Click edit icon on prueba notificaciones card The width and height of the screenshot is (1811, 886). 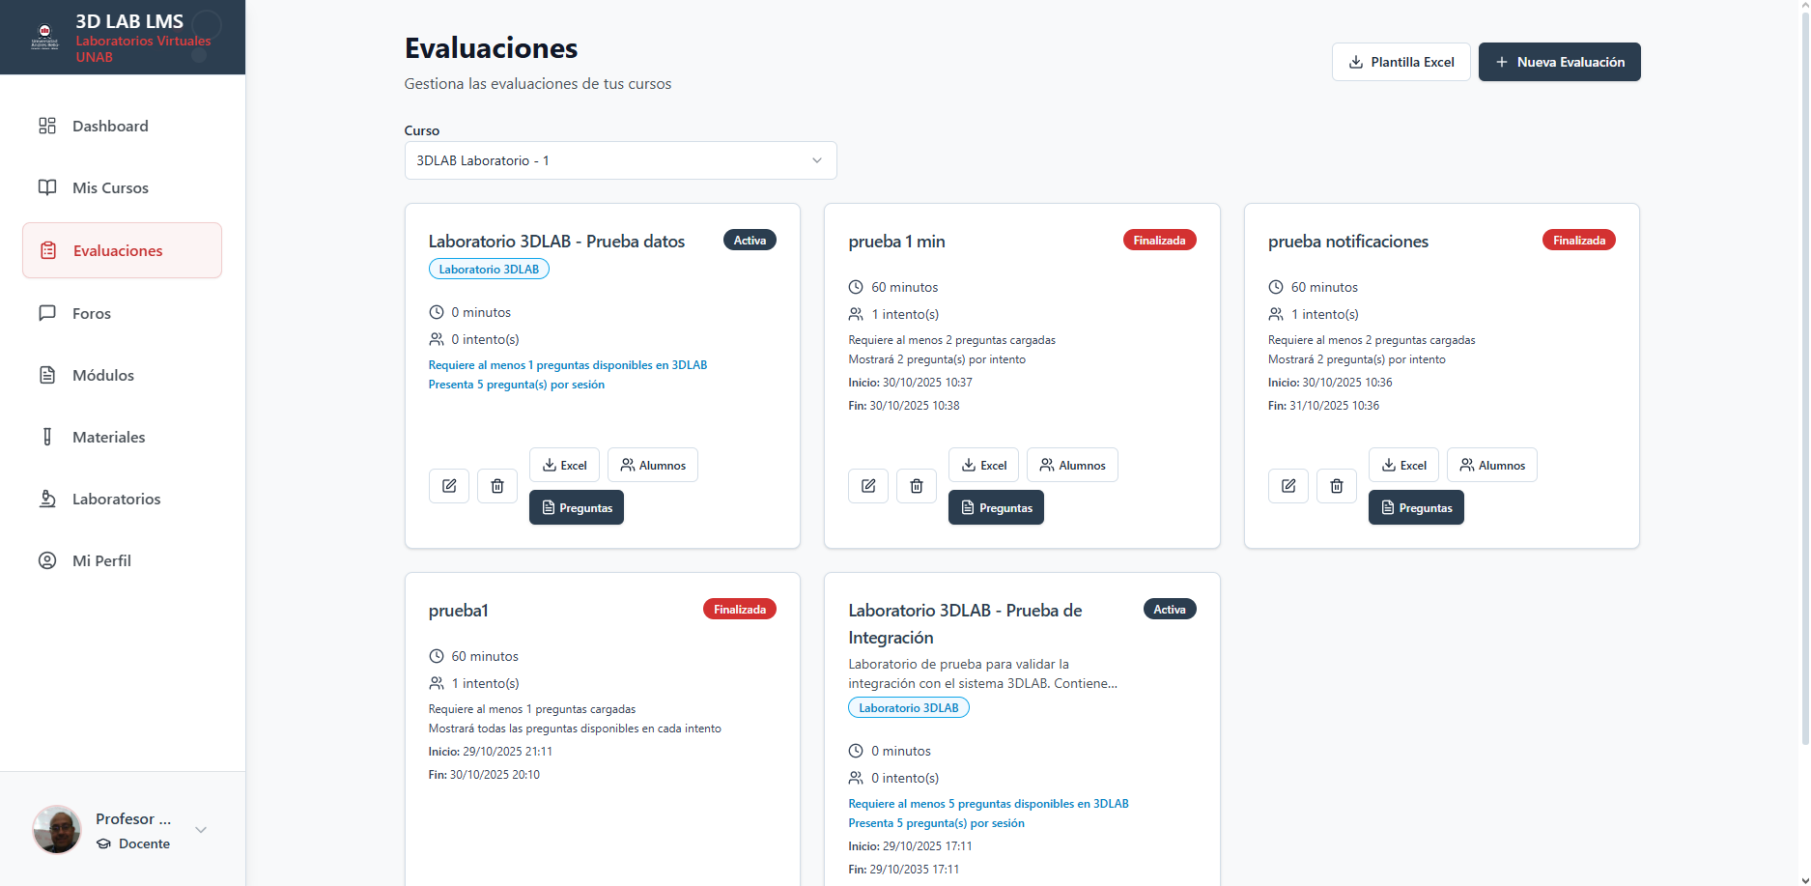[x=1288, y=486]
